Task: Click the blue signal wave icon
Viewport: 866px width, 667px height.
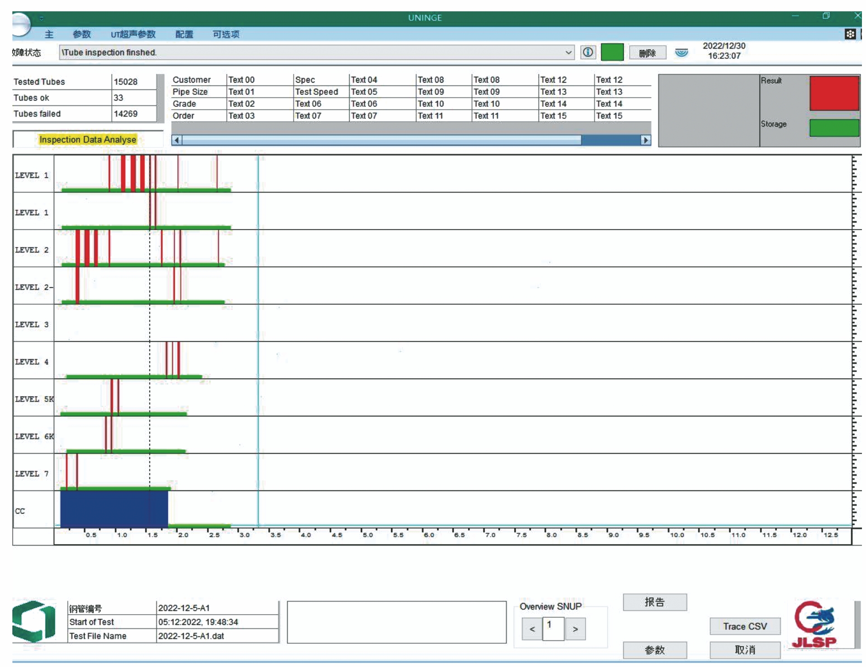Action: click(681, 52)
